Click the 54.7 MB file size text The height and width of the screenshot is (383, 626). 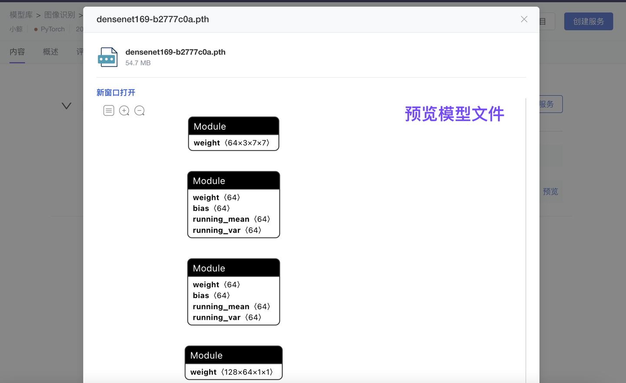coord(138,63)
